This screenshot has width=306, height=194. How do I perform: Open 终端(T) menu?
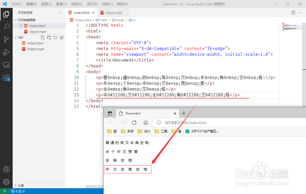click(x=107, y=4)
